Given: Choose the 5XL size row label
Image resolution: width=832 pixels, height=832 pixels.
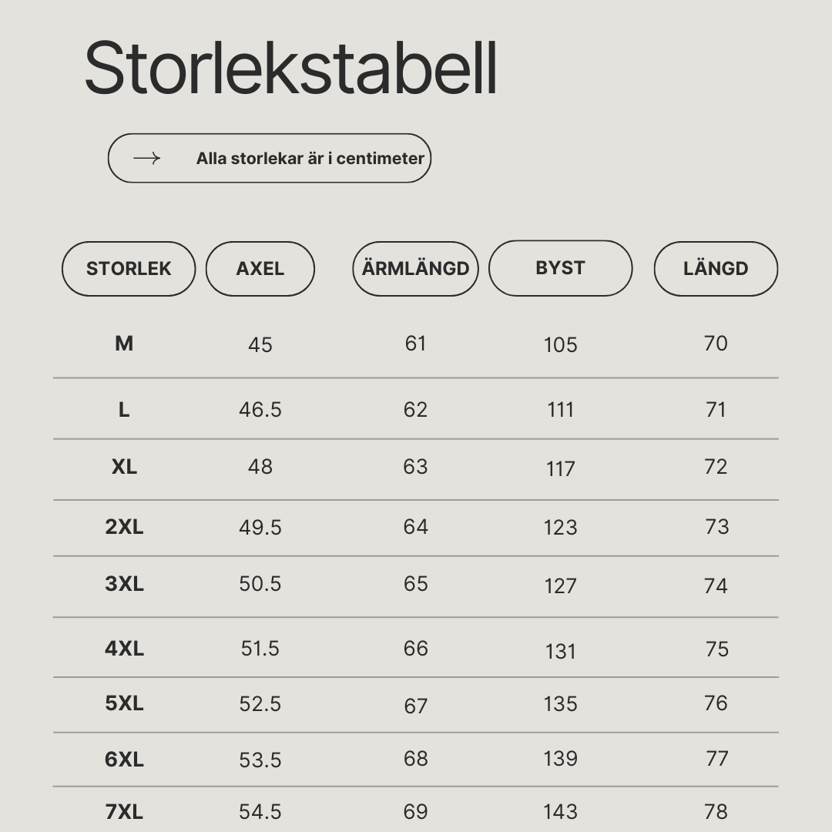Looking at the screenshot, I should pyautogui.click(x=124, y=703).
